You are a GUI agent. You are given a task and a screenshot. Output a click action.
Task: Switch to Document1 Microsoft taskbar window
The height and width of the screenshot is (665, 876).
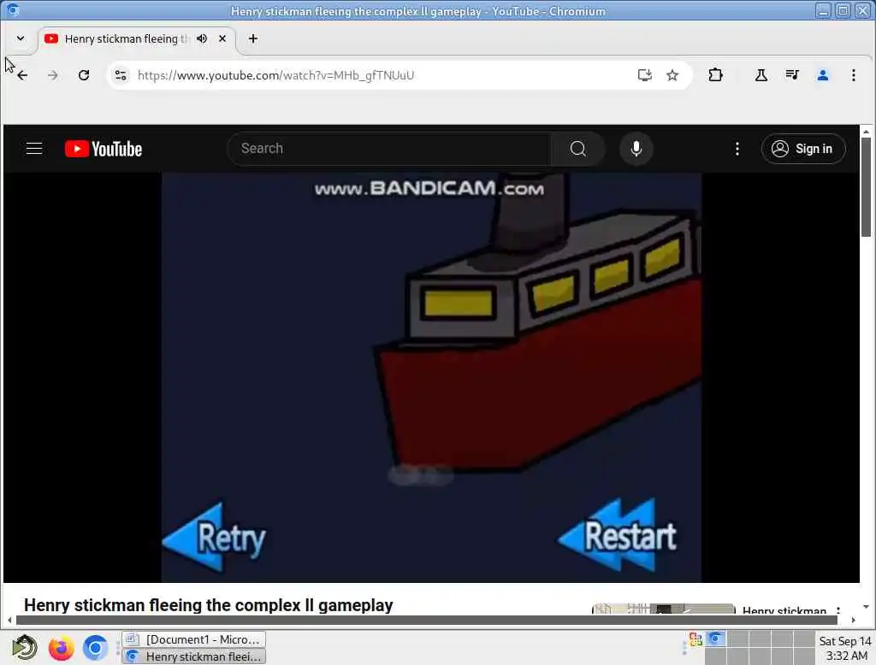(x=194, y=639)
